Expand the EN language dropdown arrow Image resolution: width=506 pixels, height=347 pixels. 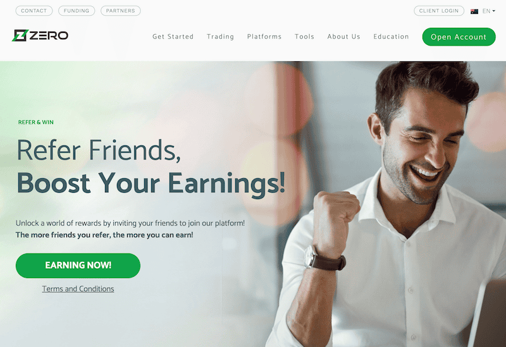point(494,11)
